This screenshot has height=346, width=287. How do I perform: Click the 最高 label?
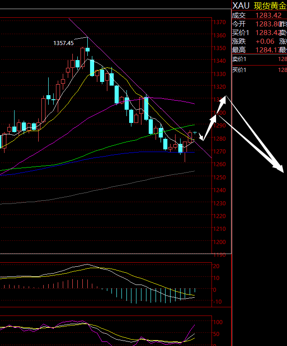coord(239,50)
